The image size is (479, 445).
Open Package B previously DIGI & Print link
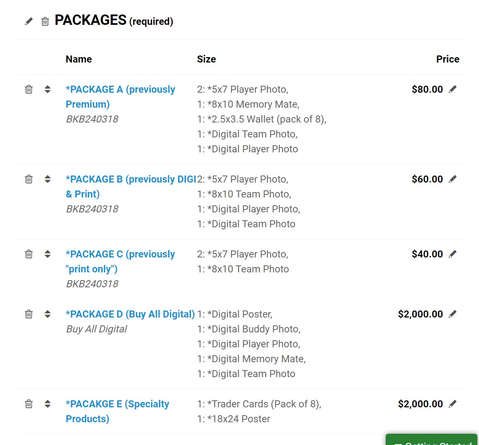[x=131, y=186]
